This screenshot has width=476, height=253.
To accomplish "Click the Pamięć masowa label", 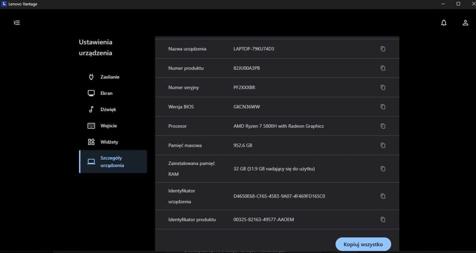I will [185, 146].
